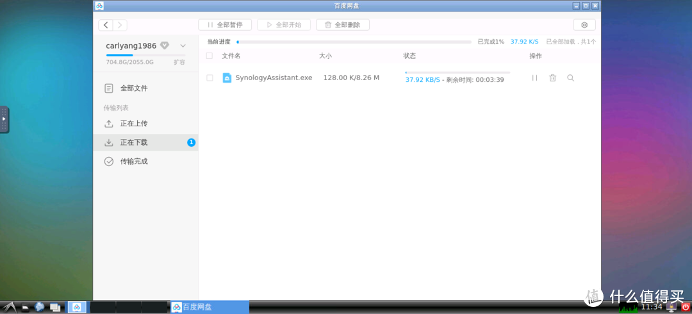The height and width of the screenshot is (314, 692).
Task: Click the 704.8G storage usage bar
Action: pyautogui.click(x=145, y=55)
